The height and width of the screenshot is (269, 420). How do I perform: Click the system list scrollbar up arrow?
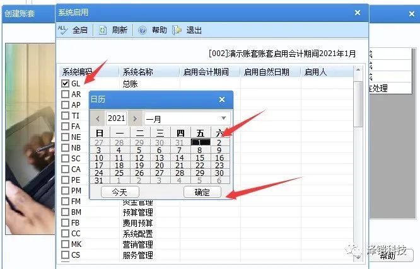[x=358, y=70]
